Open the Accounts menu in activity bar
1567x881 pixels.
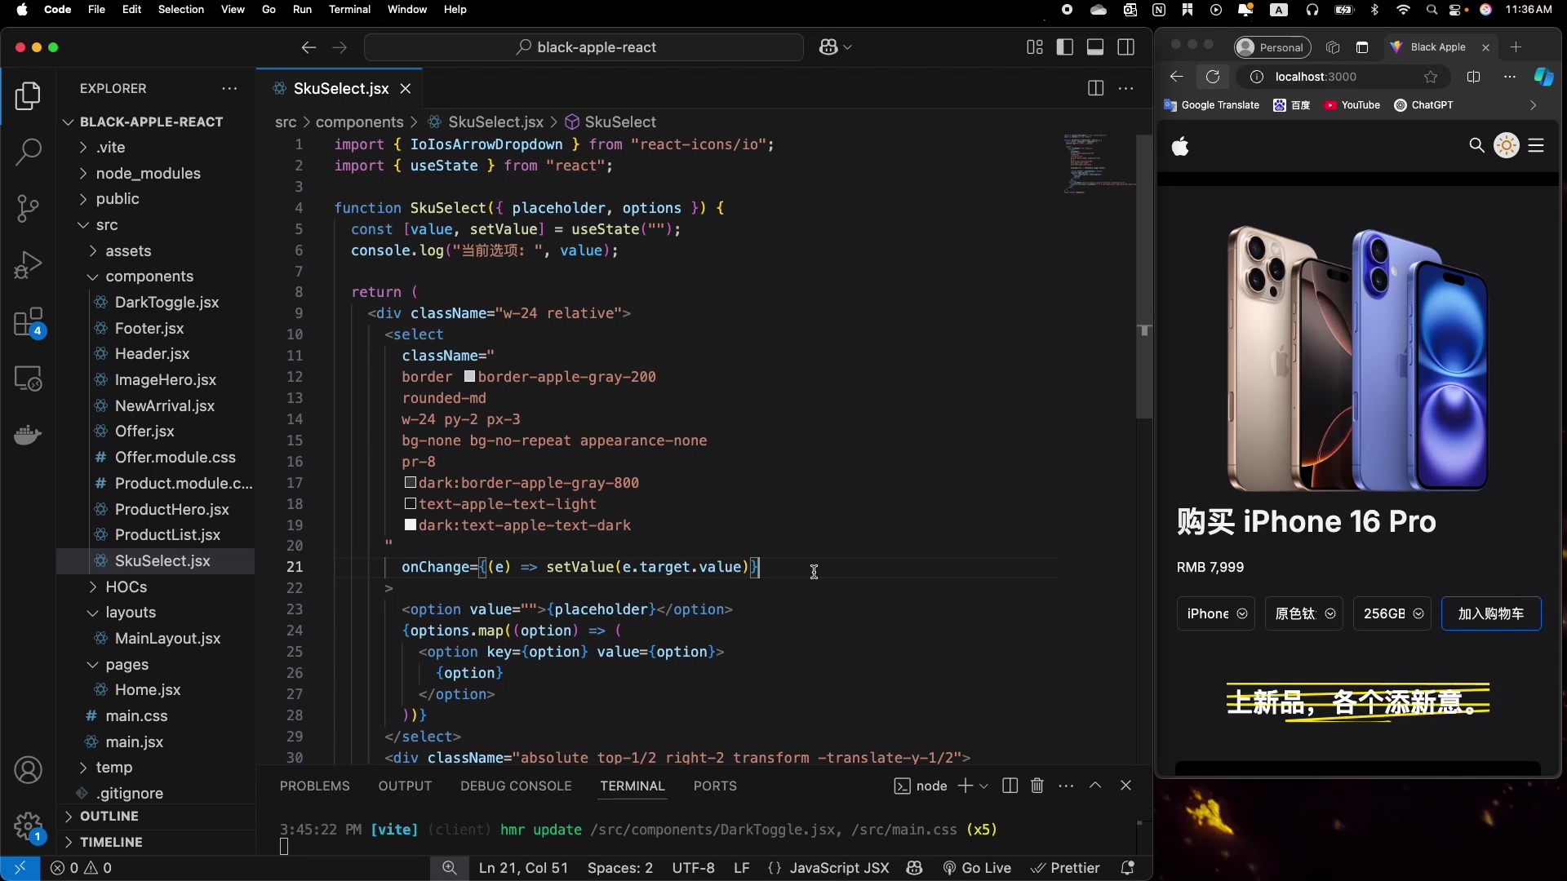tap(28, 770)
